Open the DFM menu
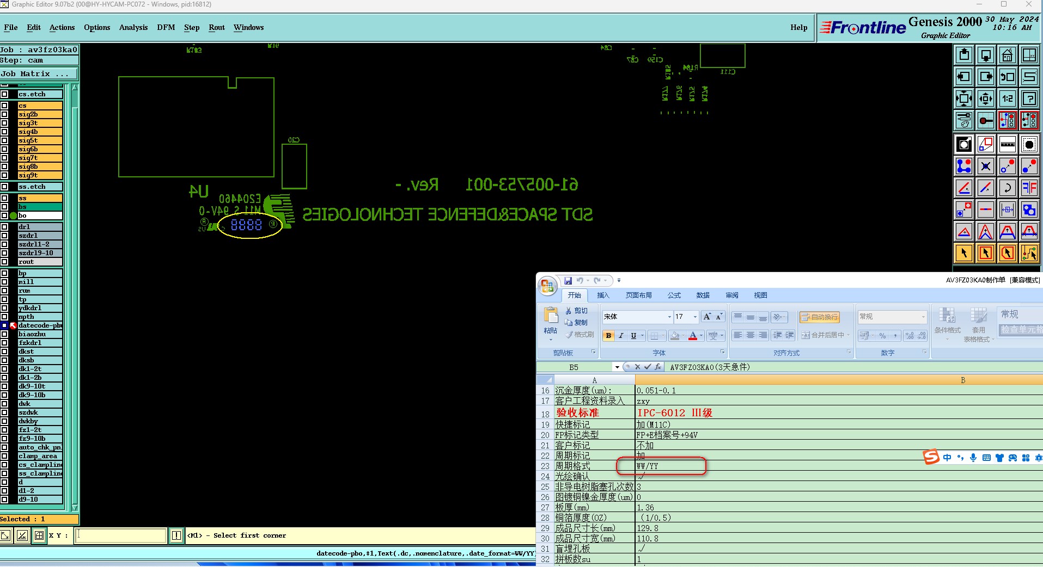 click(x=166, y=28)
